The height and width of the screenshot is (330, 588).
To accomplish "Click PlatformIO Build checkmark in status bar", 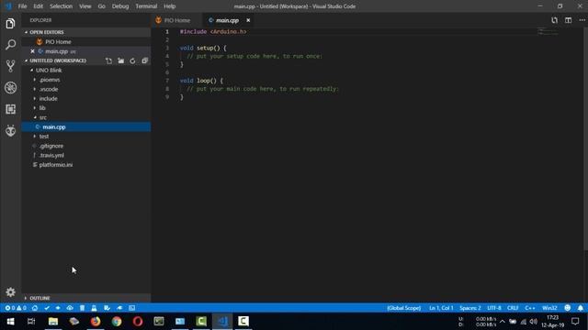I will point(47,308).
